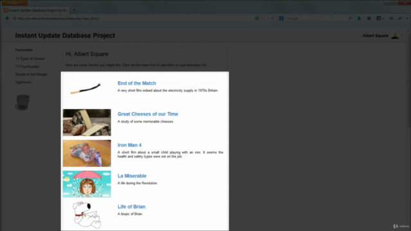Open End of the Match title link
Image resolution: width=411 pixels, height=231 pixels.
137,83
